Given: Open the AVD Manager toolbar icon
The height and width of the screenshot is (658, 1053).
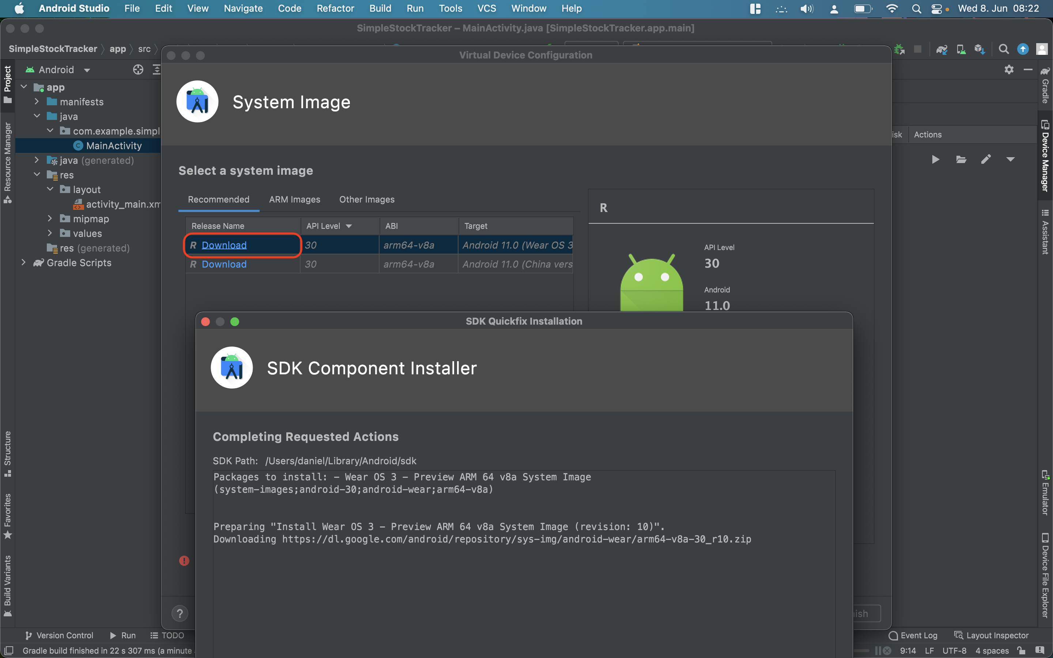Looking at the screenshot, I should [x=961, y=49].
